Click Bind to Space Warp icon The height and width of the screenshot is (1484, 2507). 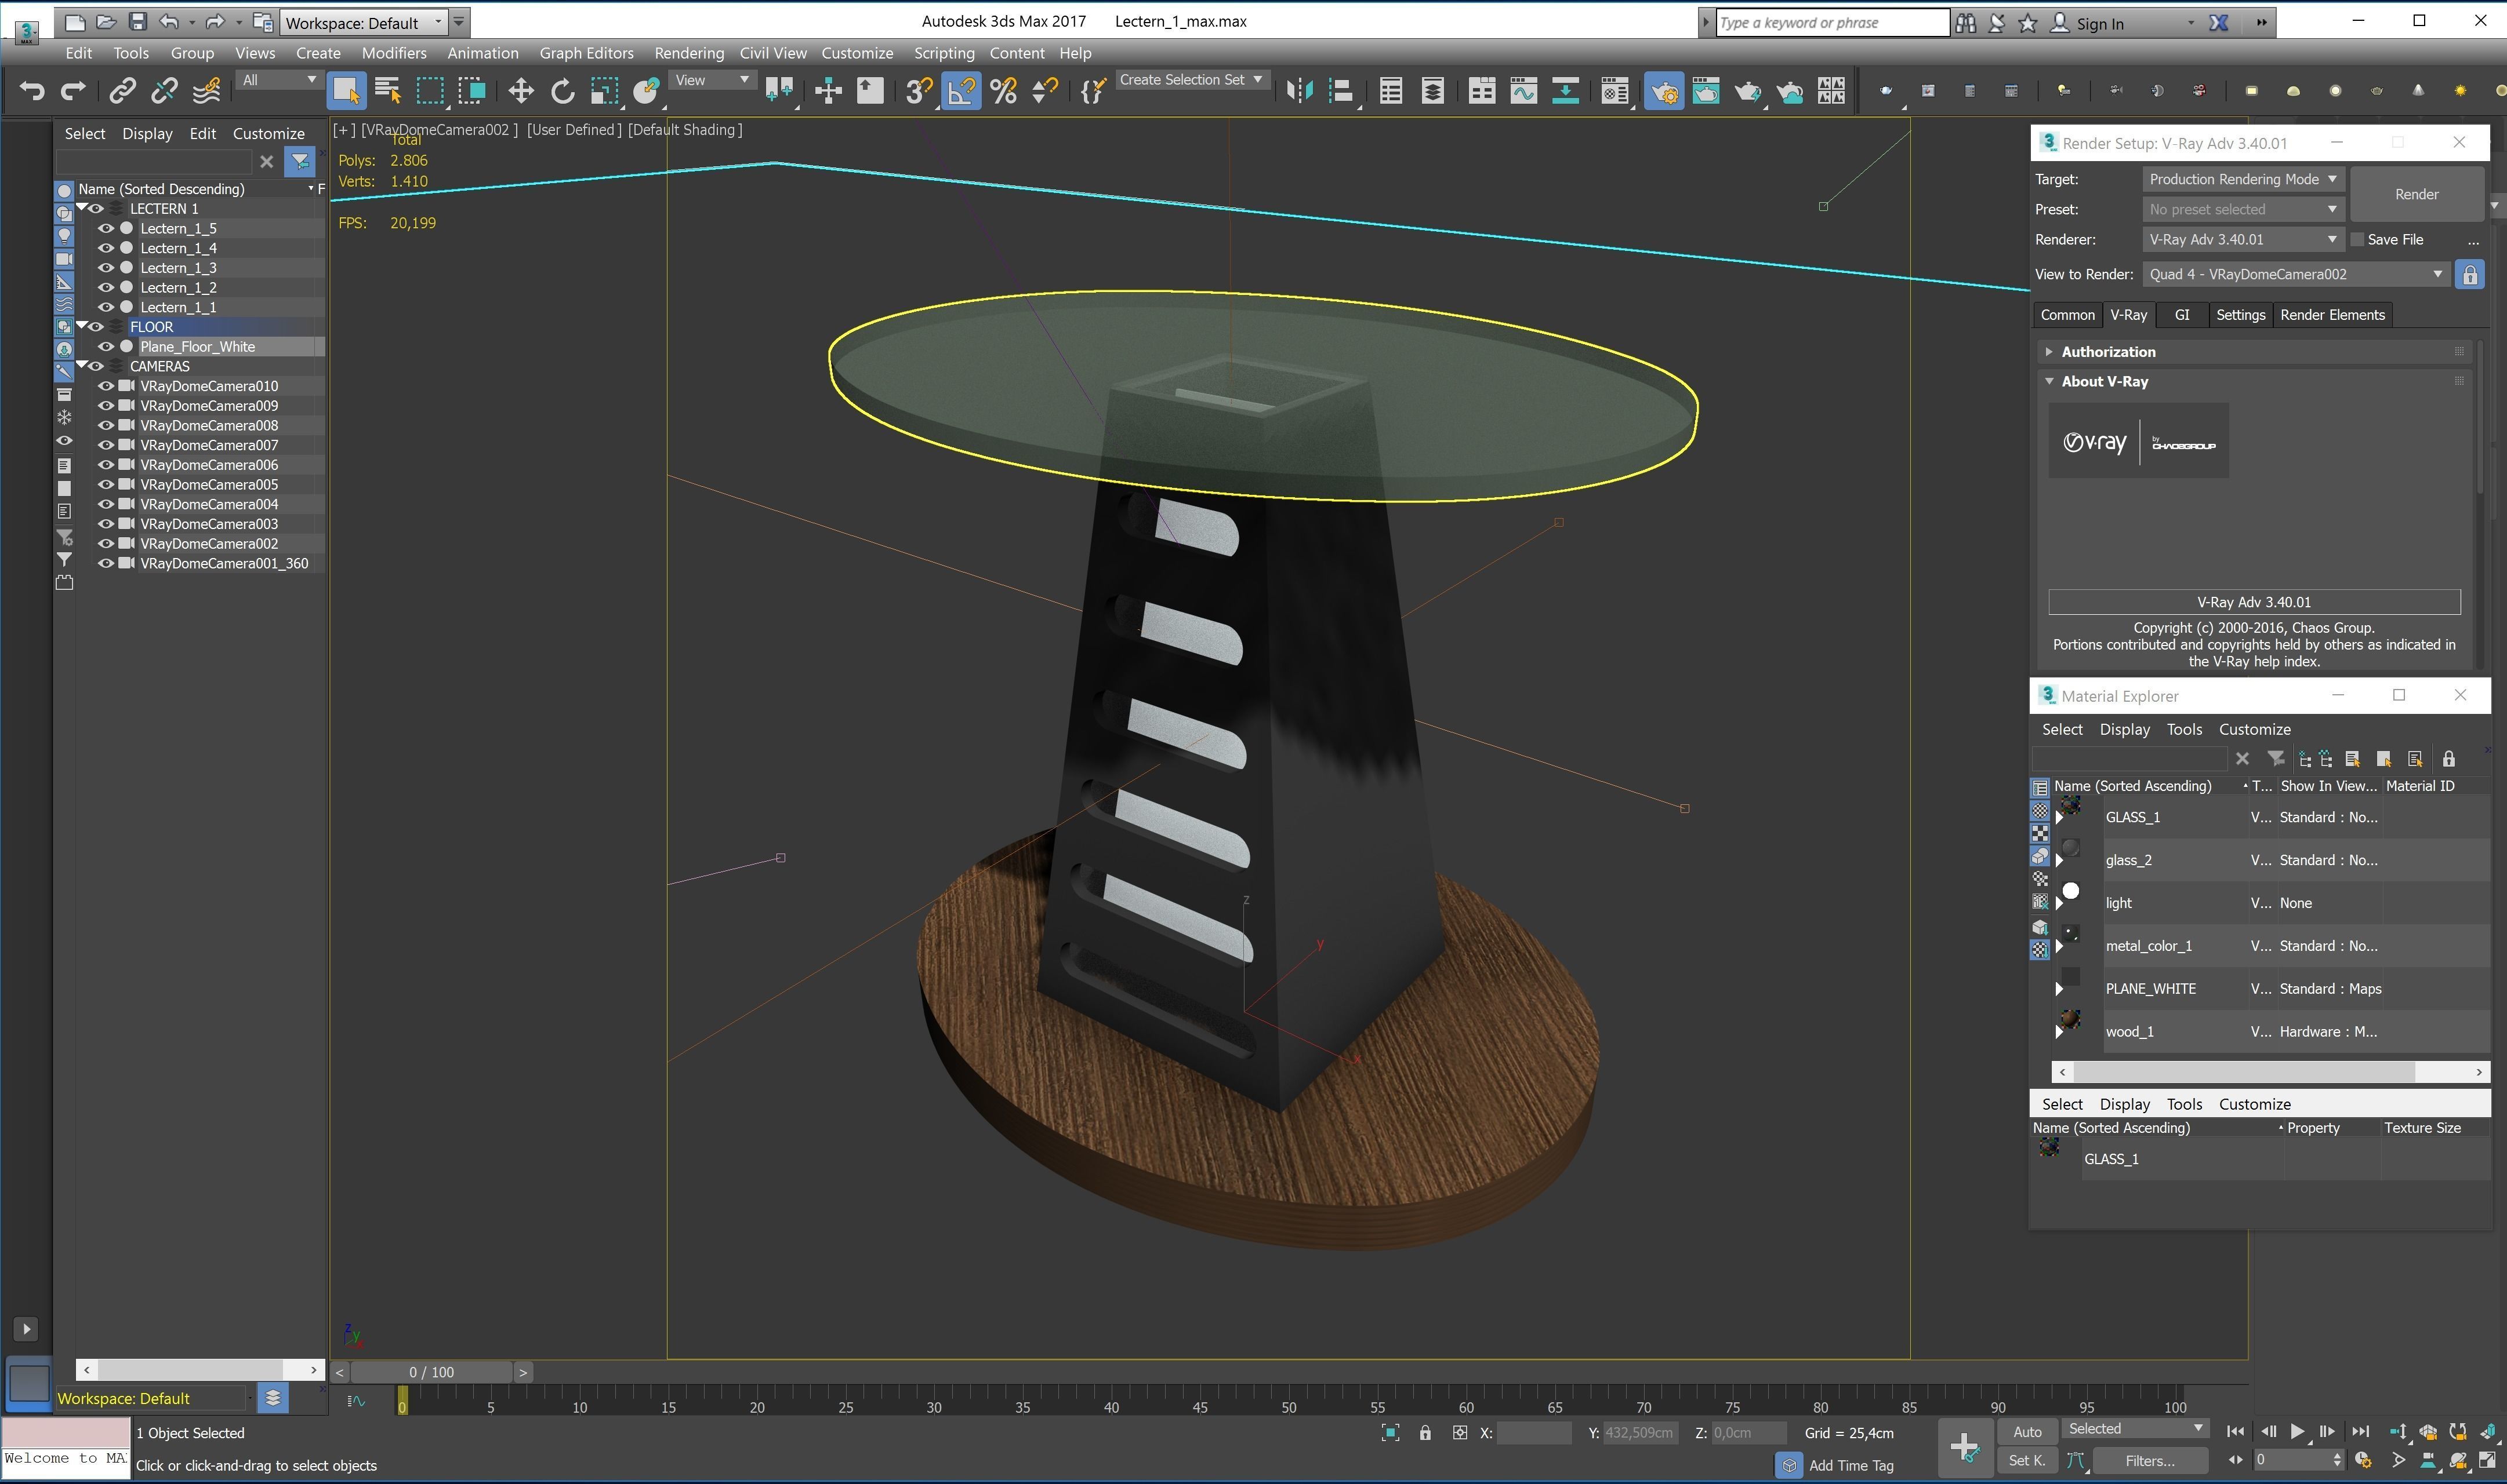pyautogui.click(x=206, y=92)
